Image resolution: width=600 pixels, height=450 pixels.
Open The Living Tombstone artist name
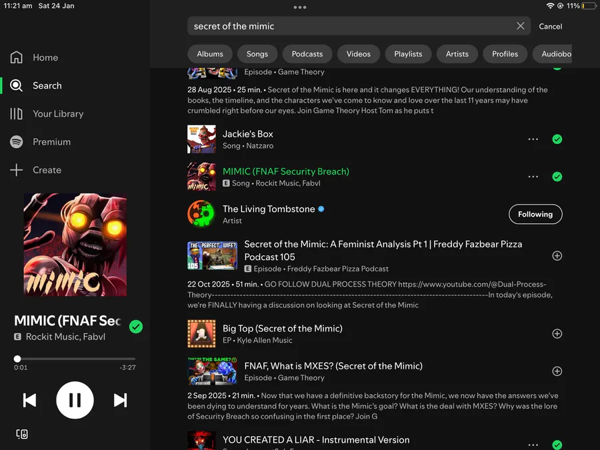[269, 209]
